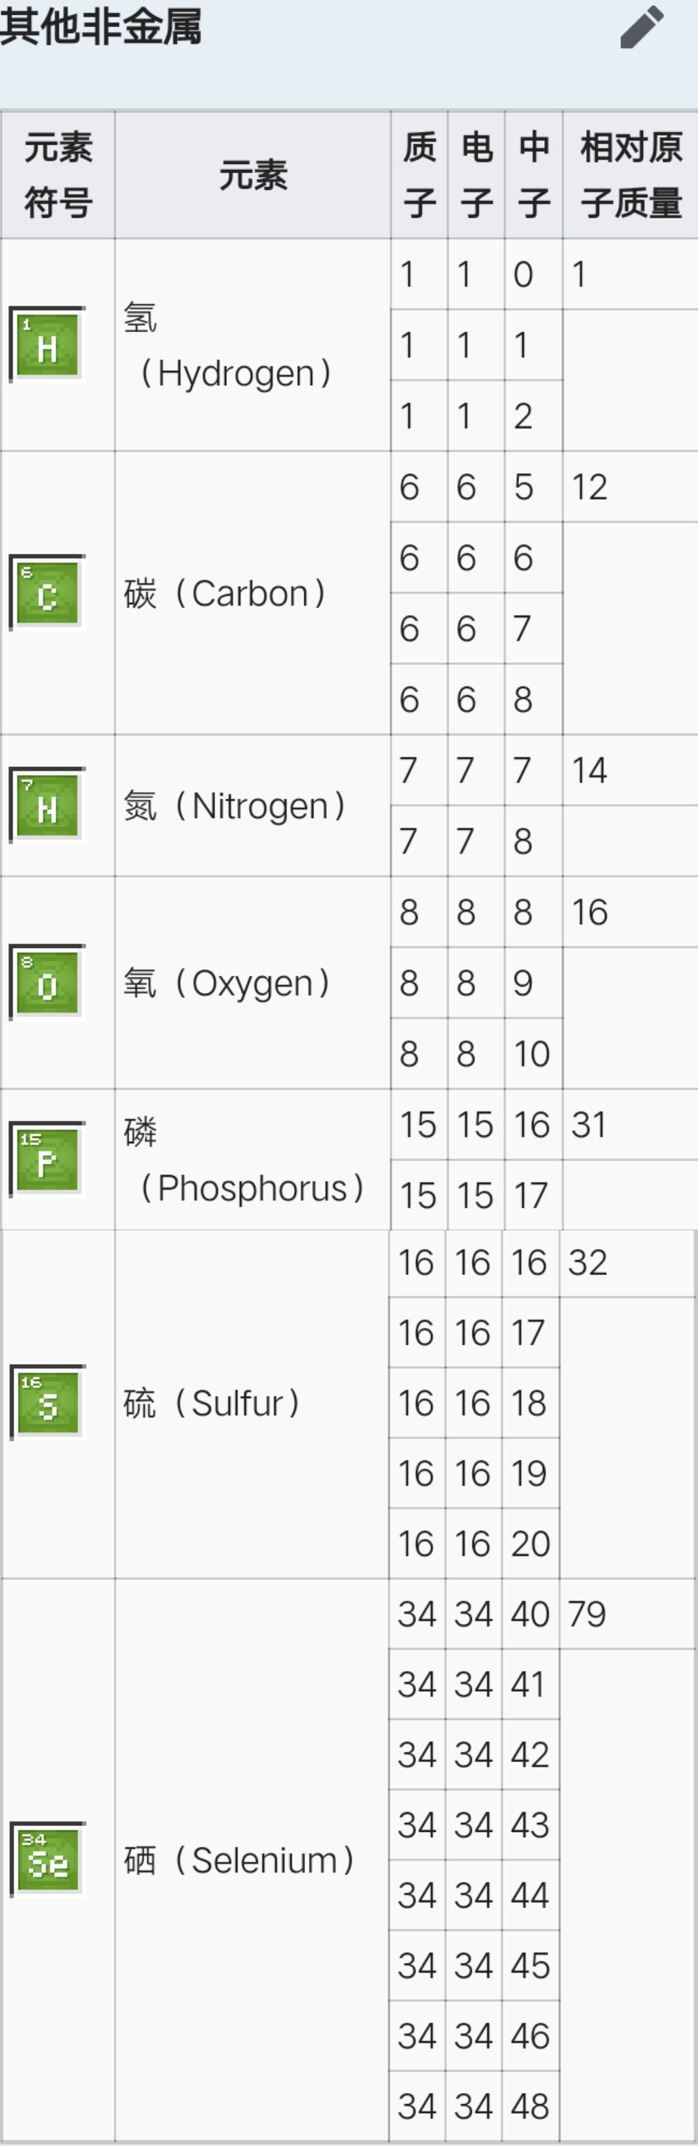
Task: Select the 磷 (Phosphorus) name cell
Action: (x=253, y=1160)
